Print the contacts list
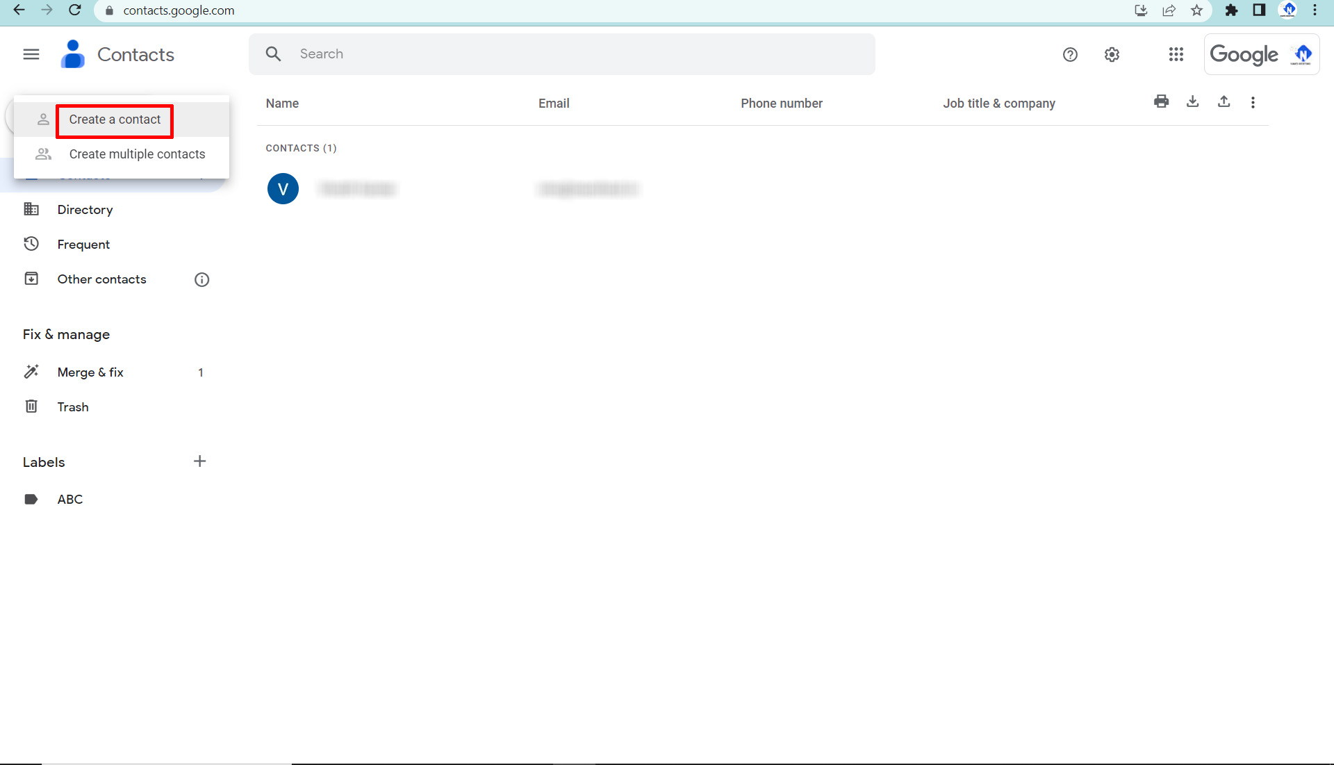The width and height of the screenshot is (1334, 765). click(x=1161, y=102)
